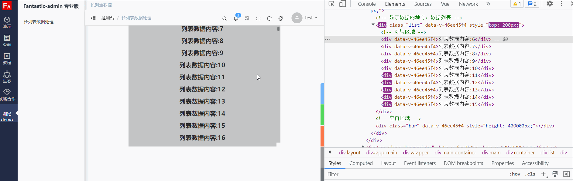The image size is (573, 181).
Task: Click the list row 列表数据内容:10
Action: 202,65
